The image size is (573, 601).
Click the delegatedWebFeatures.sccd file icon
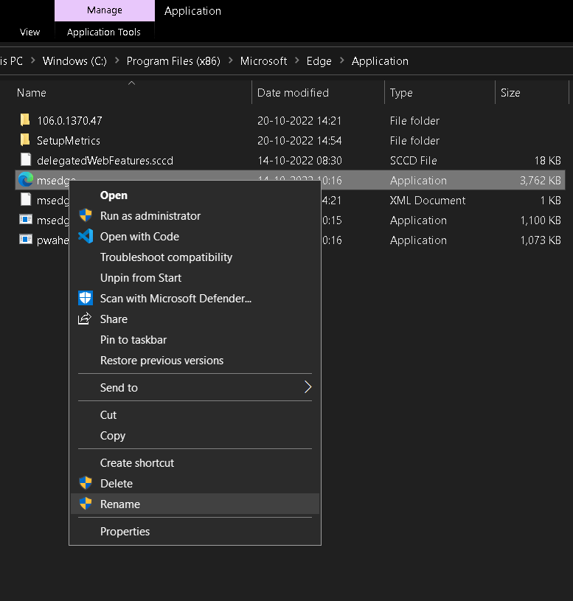26,160
